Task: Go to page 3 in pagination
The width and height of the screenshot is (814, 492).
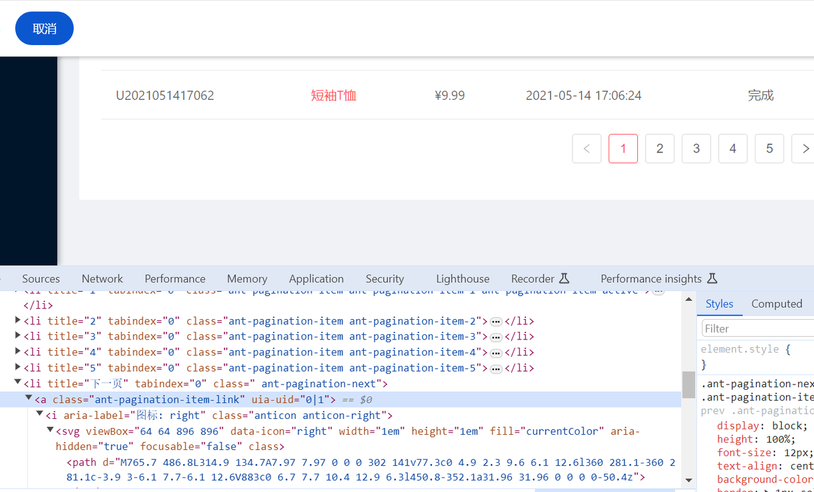Action: 696,149
